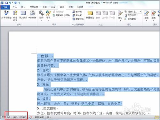This screenshot has width=160, height=120.
Task: Select the Review (审阅) tab
Action: [x=62, y=7]
